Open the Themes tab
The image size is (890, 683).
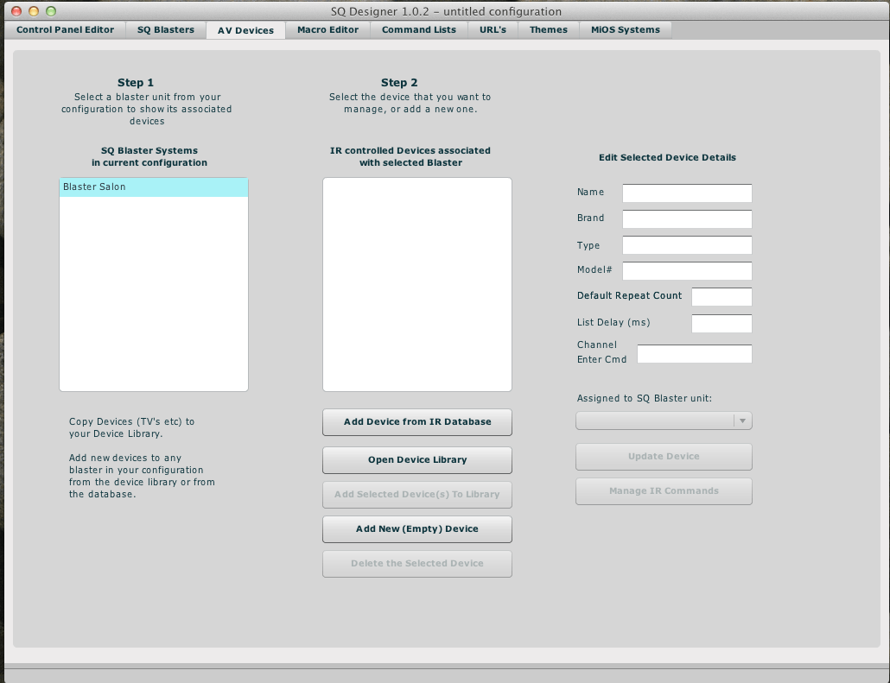tap(549, 30)
